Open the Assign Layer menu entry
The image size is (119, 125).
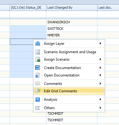(x=69, y=44)
